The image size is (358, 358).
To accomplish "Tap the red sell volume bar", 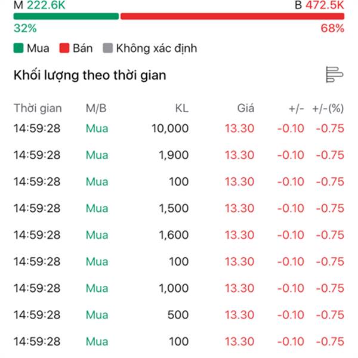I will [232, 16].
